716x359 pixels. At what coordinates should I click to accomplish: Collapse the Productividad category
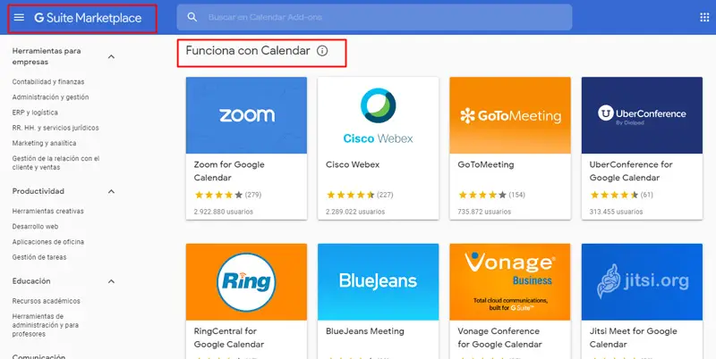point(112,191)
